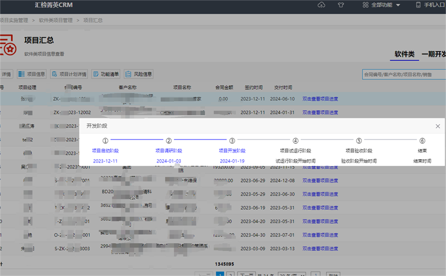
Task: Click step 1 circle 项目启动阶段
Action: pos(105,141)
